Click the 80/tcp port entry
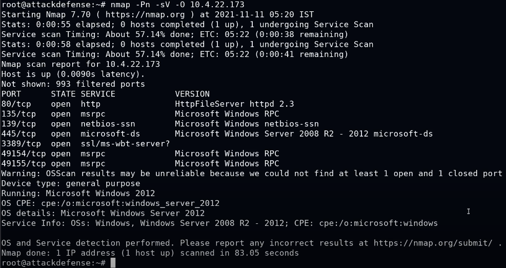506x268 pixels. (x=16, y=104)
